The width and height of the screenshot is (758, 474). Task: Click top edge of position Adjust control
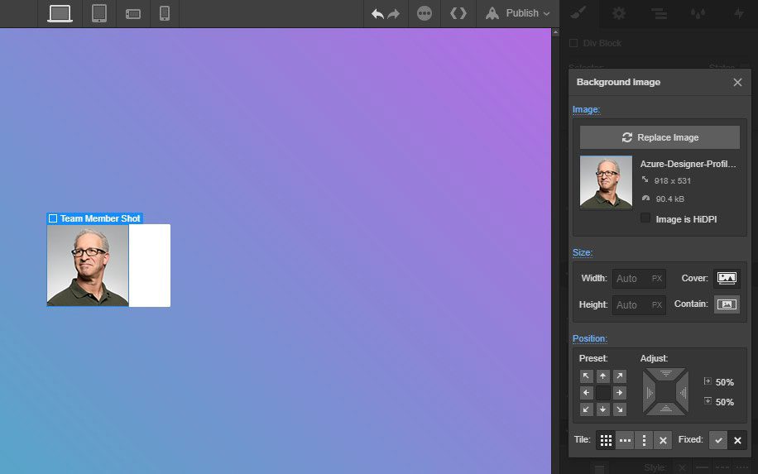point(665,374)
